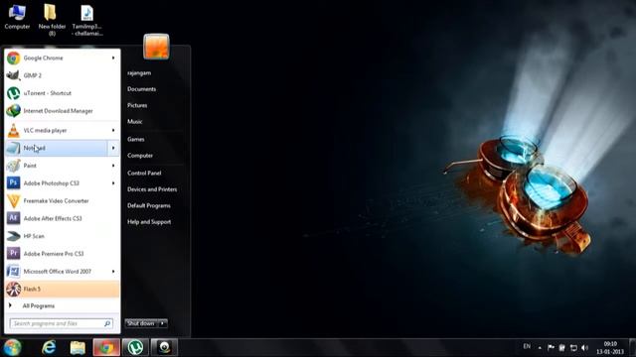Click EN language indicator in tray

point(527,346)
